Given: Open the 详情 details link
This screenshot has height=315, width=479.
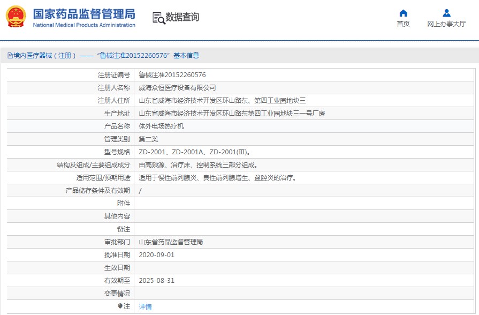Looking at the screenshot, I should click(x=145, y=307).
